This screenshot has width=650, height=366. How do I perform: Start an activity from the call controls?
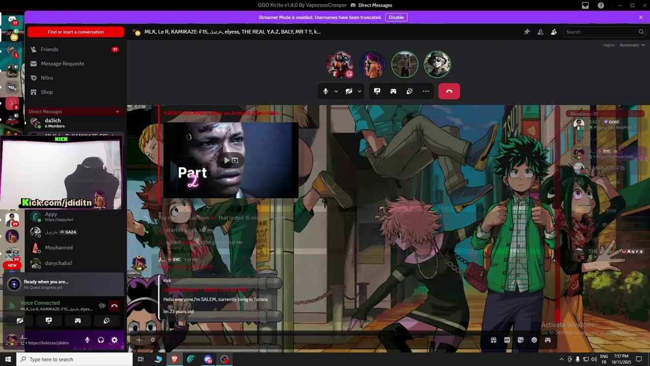(x=393, y=91)
